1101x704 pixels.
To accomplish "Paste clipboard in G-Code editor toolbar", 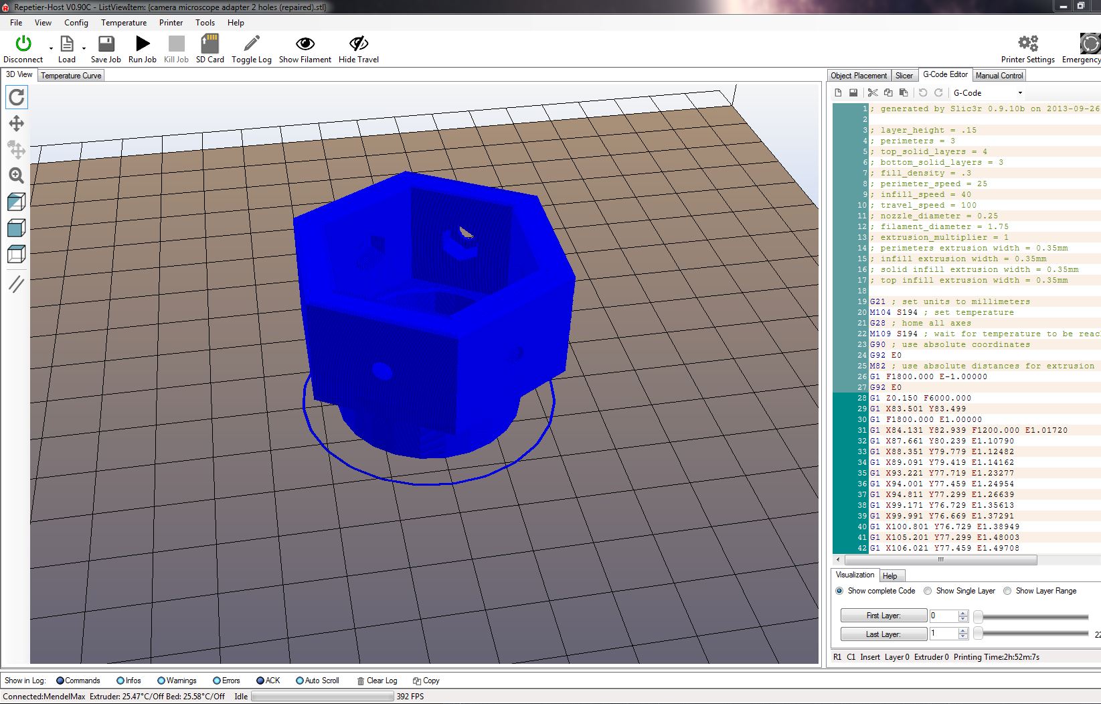I will [x=904, y=92].
